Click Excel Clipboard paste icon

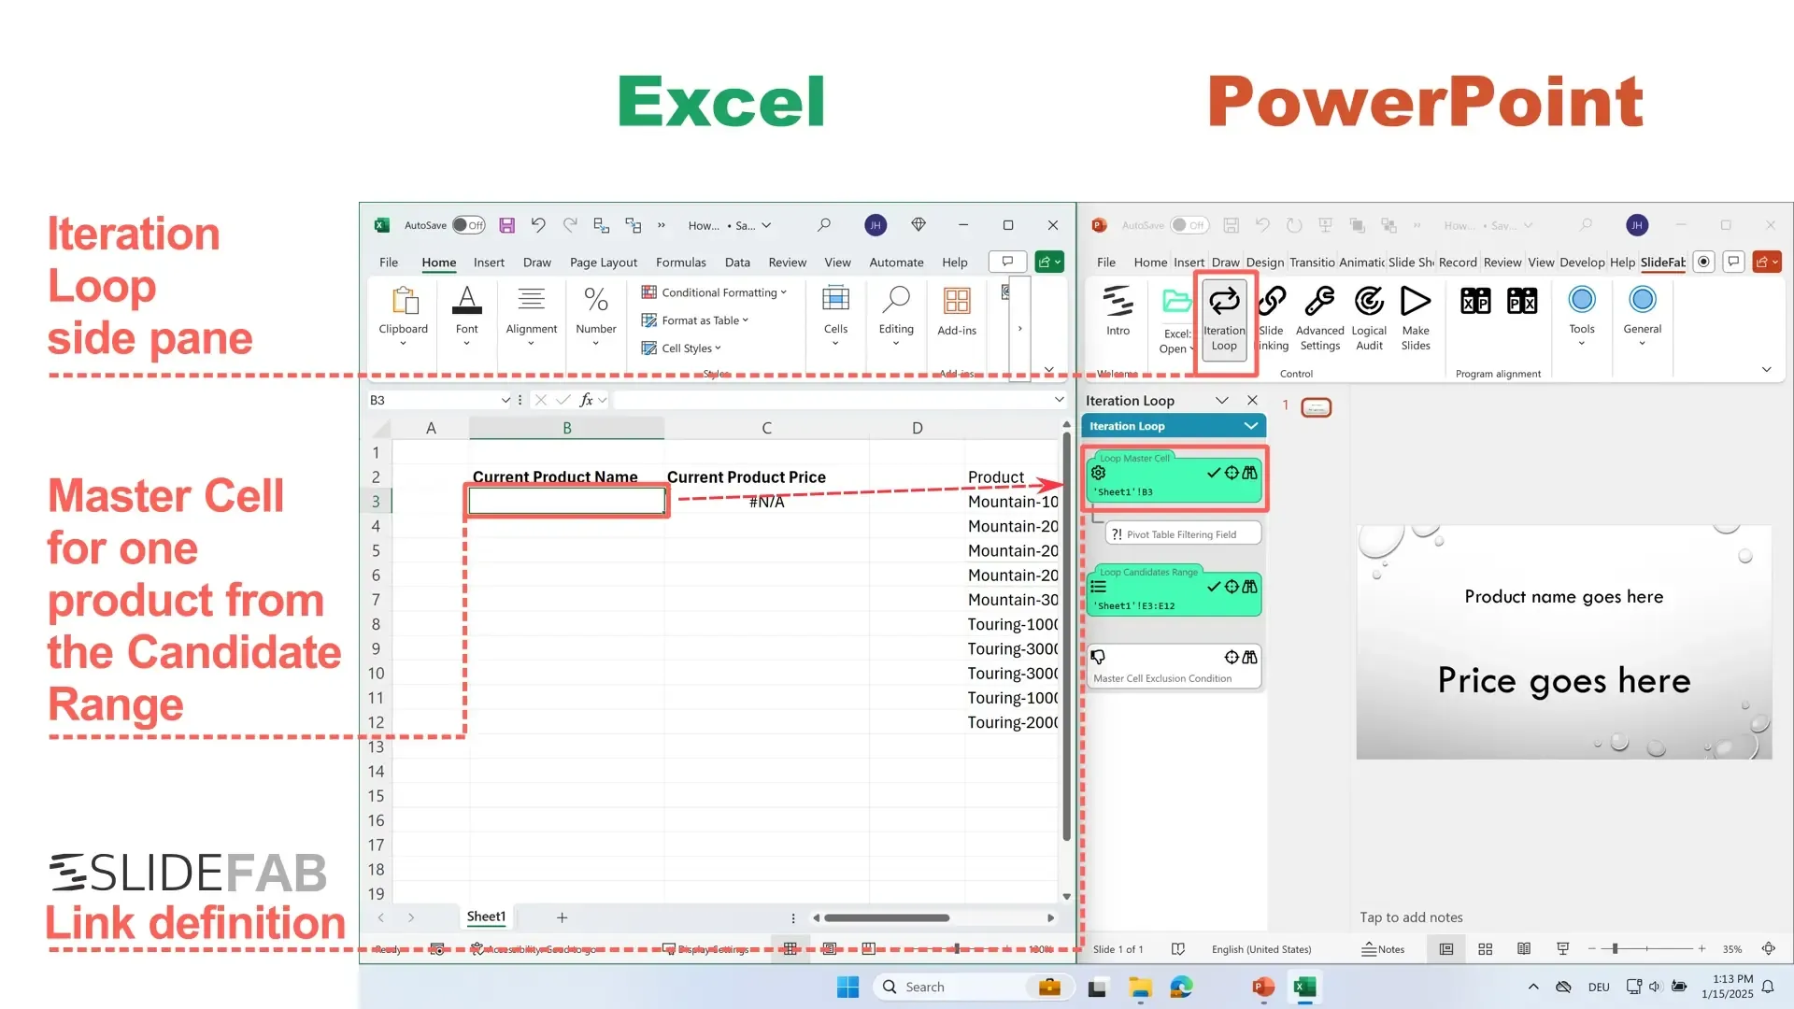click(404, 301)
